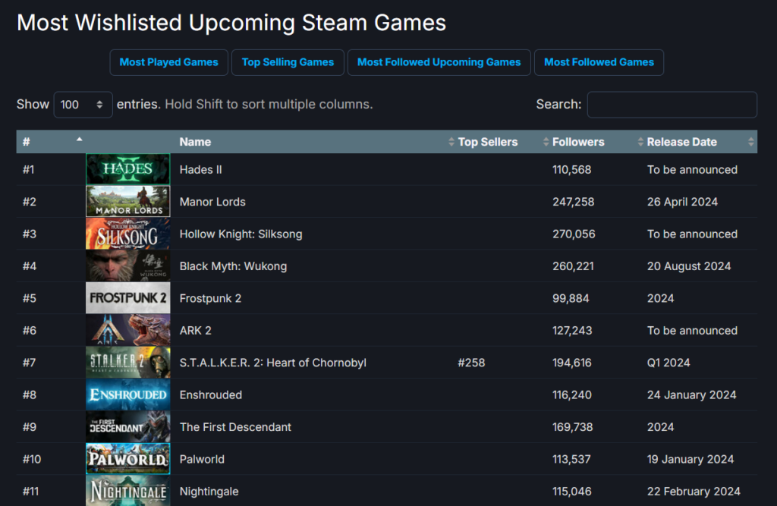Click into the Search input field

(672, 105)
